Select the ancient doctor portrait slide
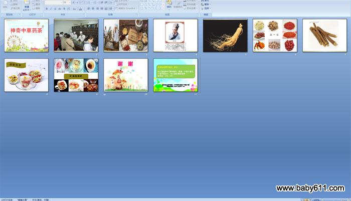Image resolution: width=351 pixels, height=201 pixels. pos(175,36)
